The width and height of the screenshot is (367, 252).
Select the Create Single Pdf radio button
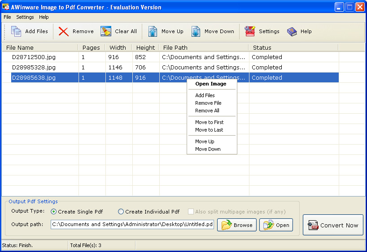click(54, 212)
